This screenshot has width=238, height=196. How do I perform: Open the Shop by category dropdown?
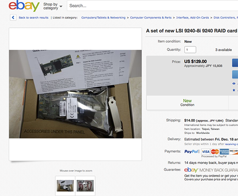53,6
